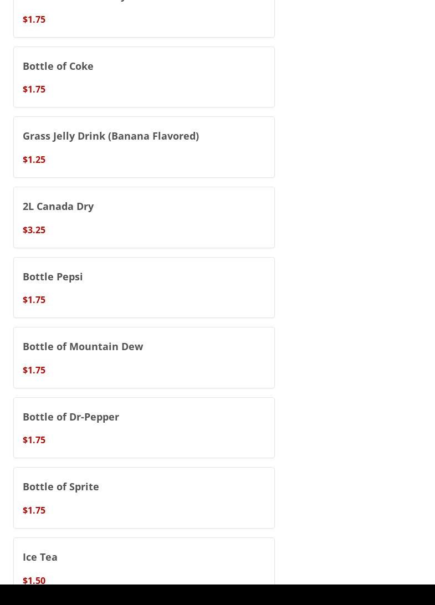Click the $1.75 price under Bottle of Coke

click(34, 89)
